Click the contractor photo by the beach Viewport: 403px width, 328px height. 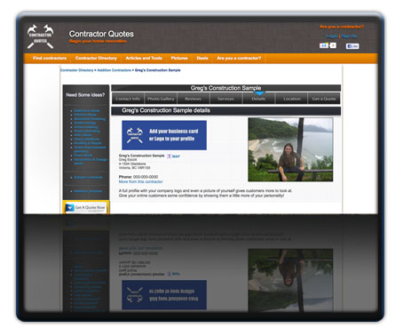coord(290,149)
